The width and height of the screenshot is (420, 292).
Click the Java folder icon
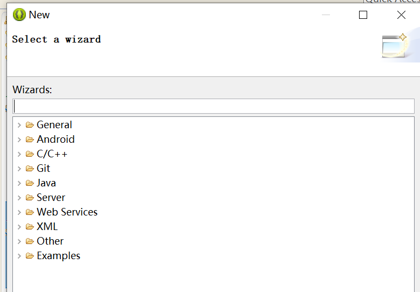30,183
